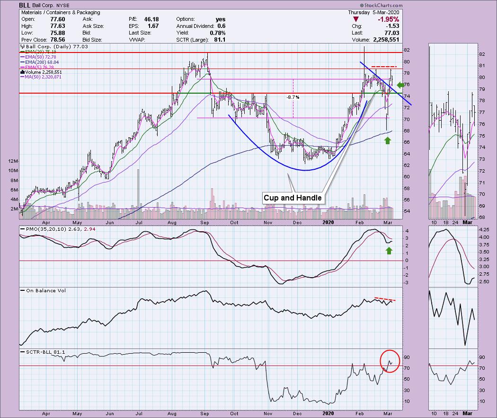
Task: Click the Options value yes
Action: point(221,19)
